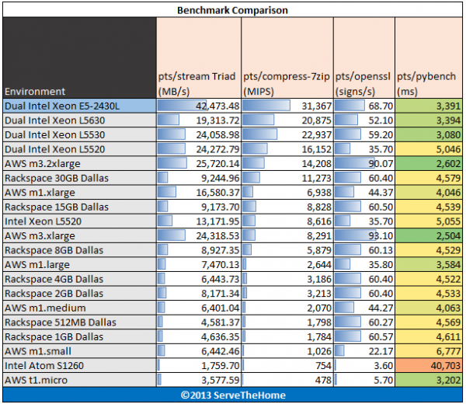Viewport: 466px width, 404px height.
Task: Select the stream value 16,580.37
Action: click(199, 193)
